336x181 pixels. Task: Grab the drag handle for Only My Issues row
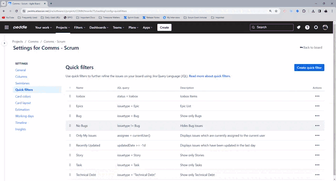(70, 136)
